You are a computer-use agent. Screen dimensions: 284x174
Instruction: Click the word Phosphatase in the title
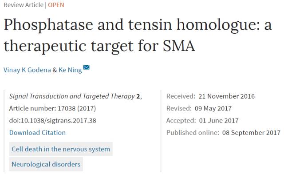tap(48, 25)
